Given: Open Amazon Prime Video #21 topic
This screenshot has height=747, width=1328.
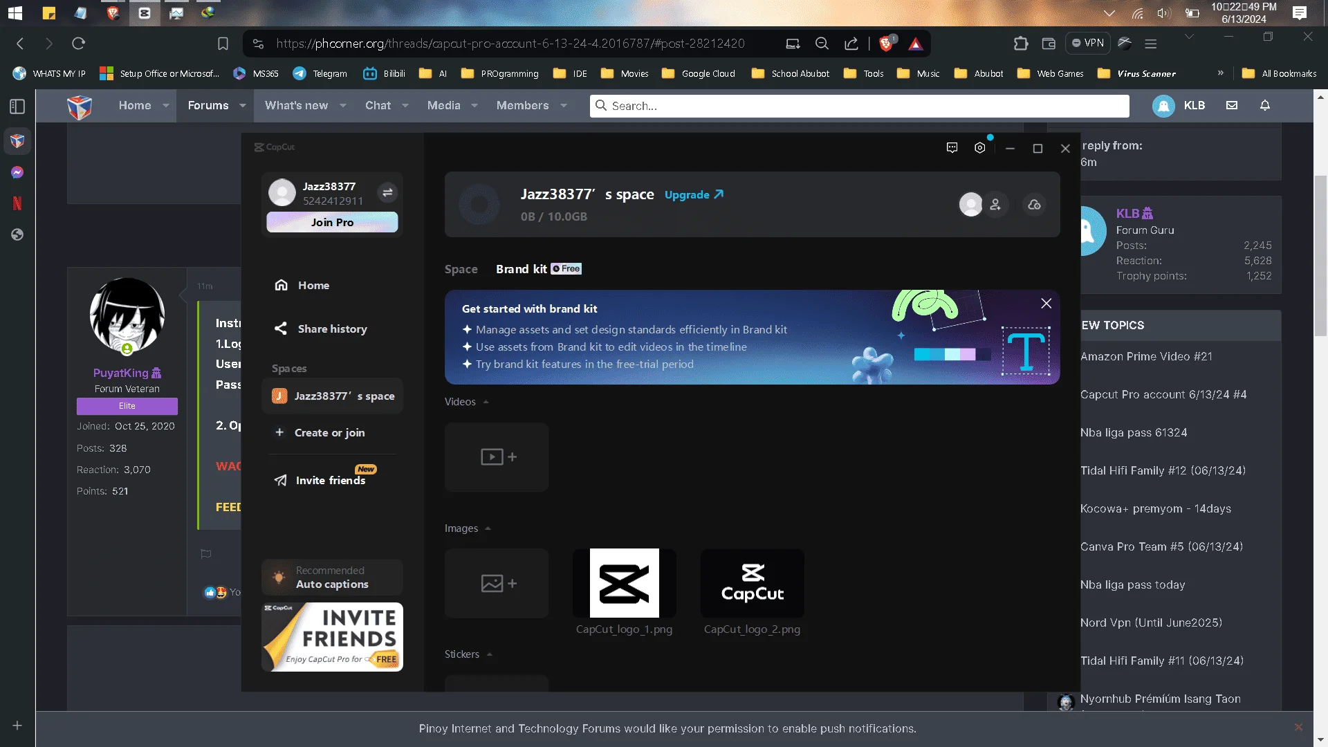Looking at the screenshot, I should [1146, 357].
